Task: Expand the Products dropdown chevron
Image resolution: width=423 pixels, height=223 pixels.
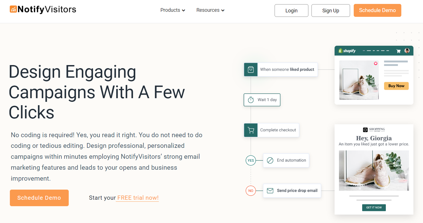Action: pos(183,10)
